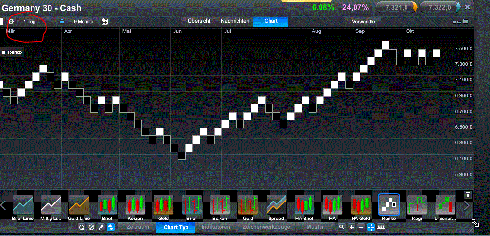The width and height of the screenshot is (490, 236).
Task: Switch to the Übersicht tab
Action: click(x=199, y=21)
